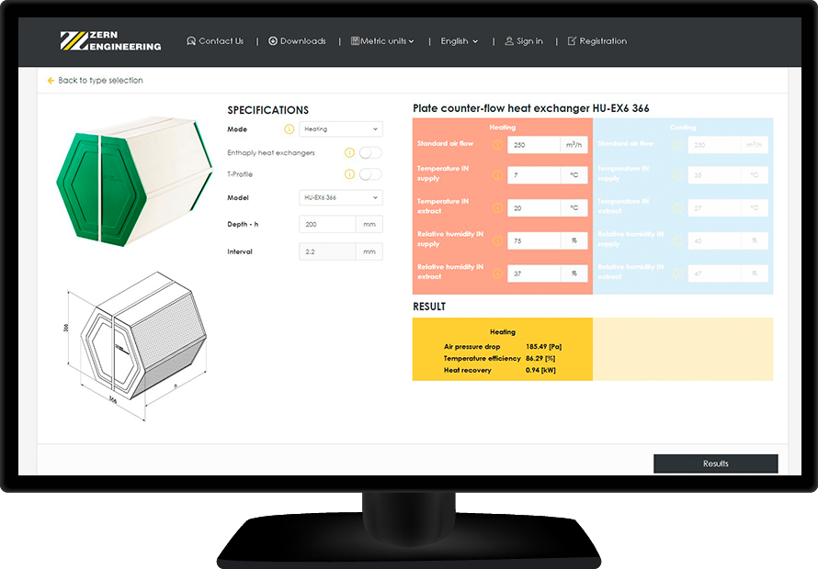The image size is (818, 569).
Task: Open the Downloads menu item
Action: (x=297, y=41)
